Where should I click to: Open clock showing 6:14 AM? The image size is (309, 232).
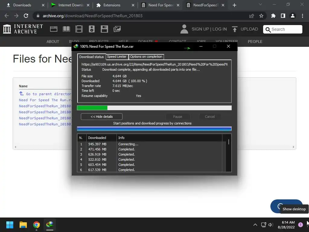(286, 225)
